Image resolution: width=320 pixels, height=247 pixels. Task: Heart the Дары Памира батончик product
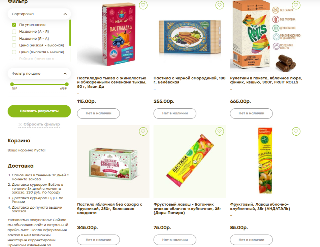coord(220,131)
